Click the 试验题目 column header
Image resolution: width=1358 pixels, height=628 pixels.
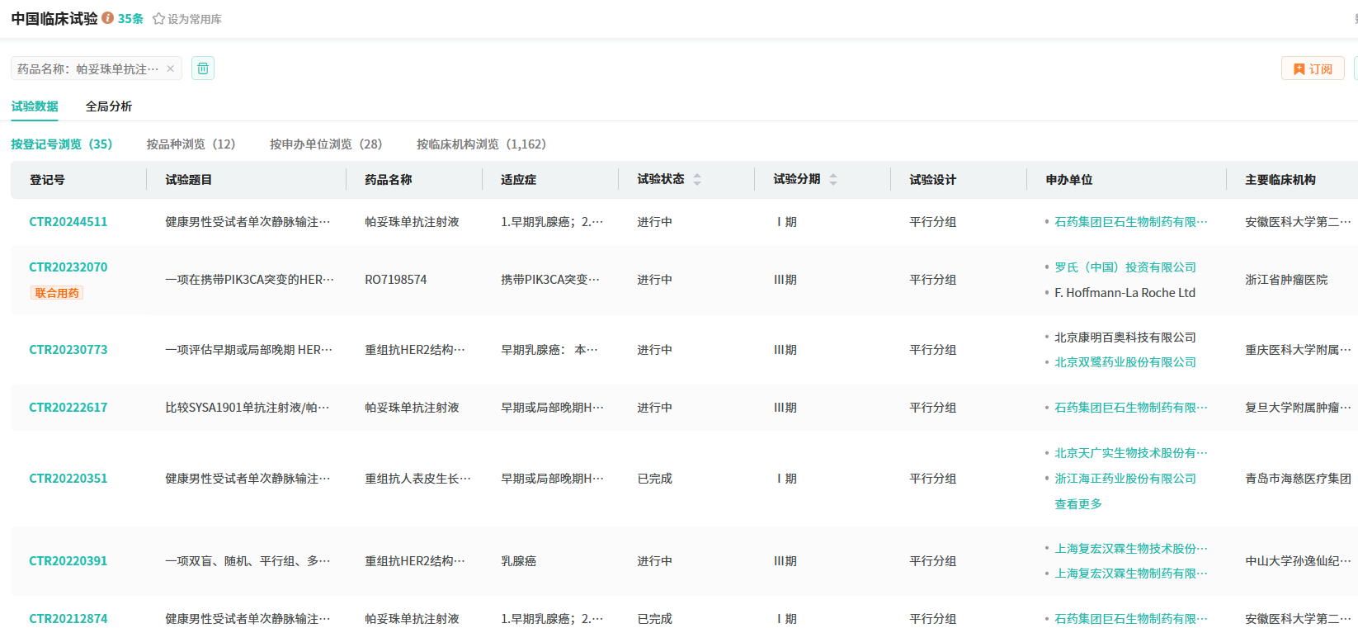pos(188,180)
